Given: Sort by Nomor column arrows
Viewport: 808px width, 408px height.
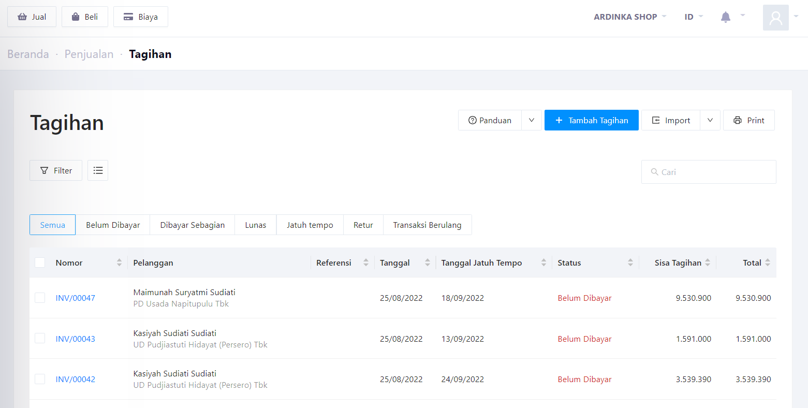Looking at the screenshot, I should [x=119, y=263].
